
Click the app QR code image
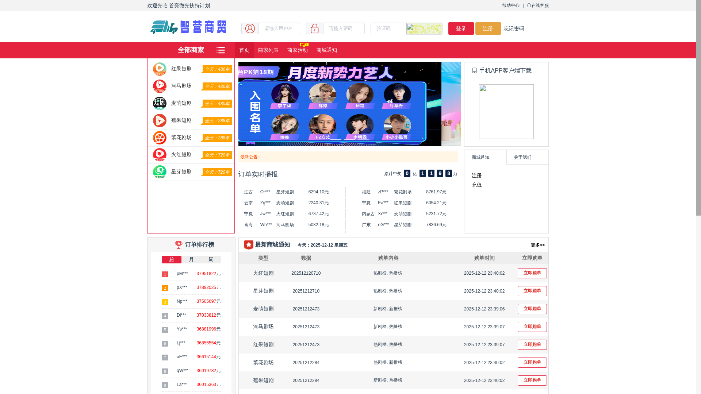pos(506,112)
